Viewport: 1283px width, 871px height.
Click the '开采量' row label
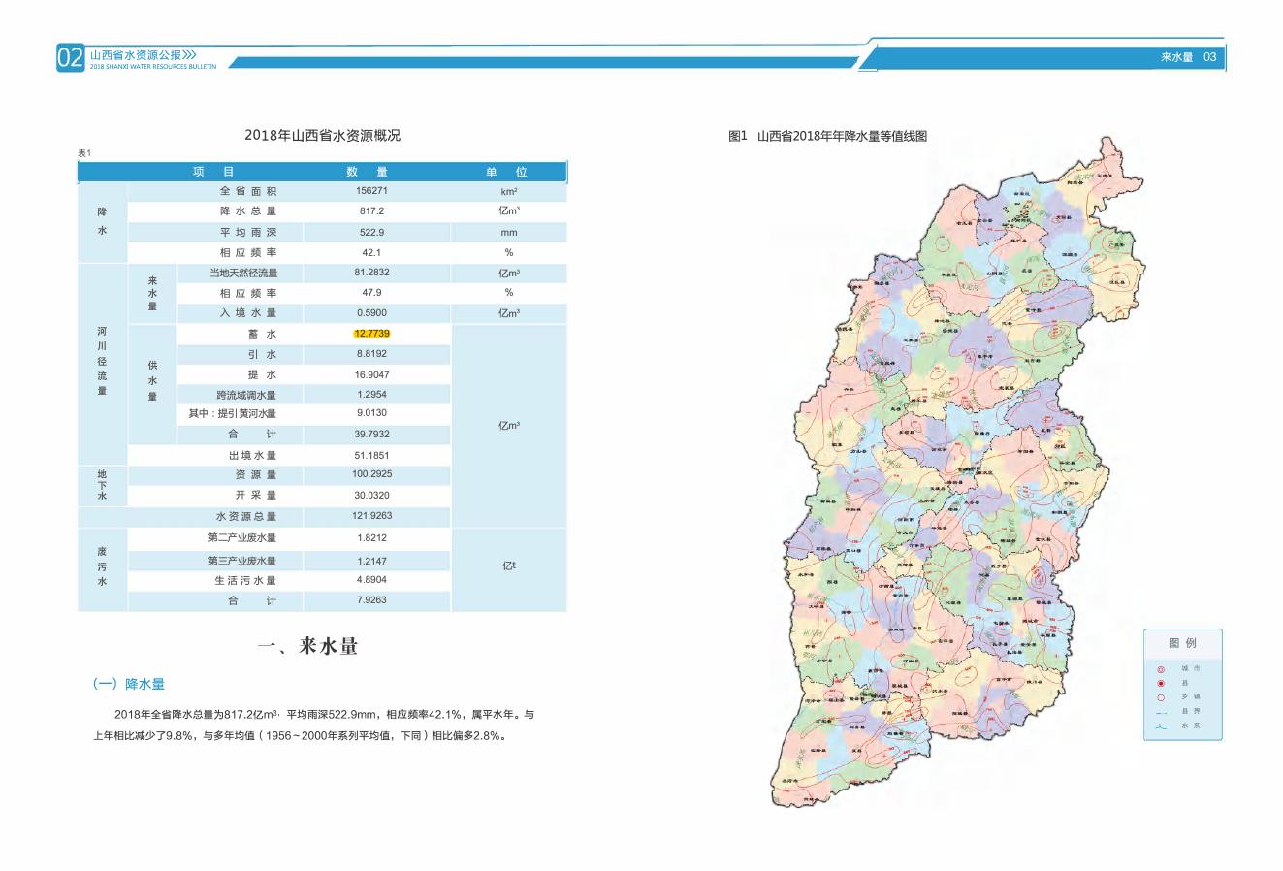(x=256, y=496)
